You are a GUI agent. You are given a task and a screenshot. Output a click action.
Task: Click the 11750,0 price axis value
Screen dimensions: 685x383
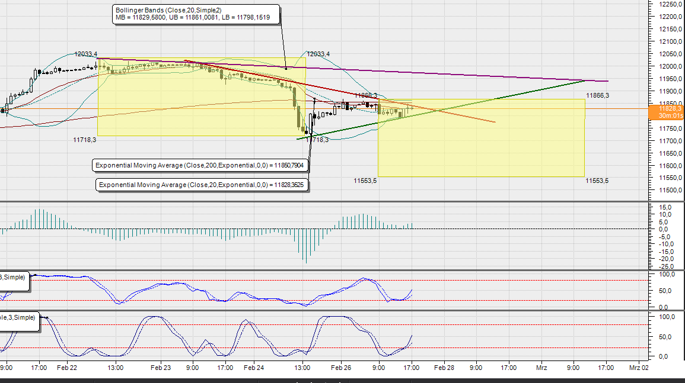click(x=671, y=128)
